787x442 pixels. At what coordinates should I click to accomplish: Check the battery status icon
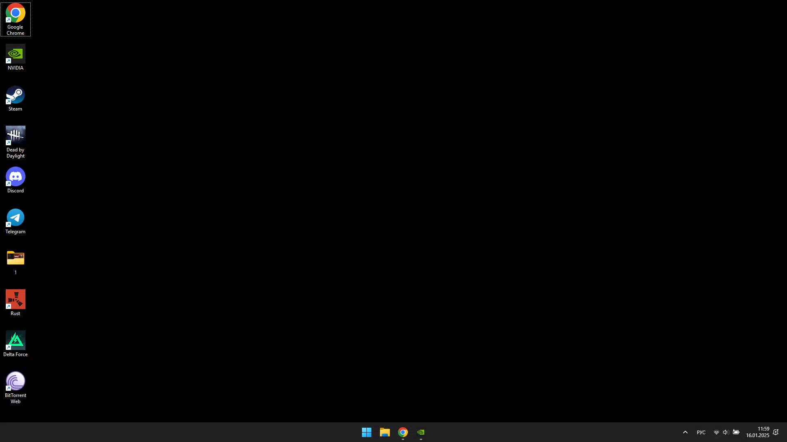coord(736,432)
